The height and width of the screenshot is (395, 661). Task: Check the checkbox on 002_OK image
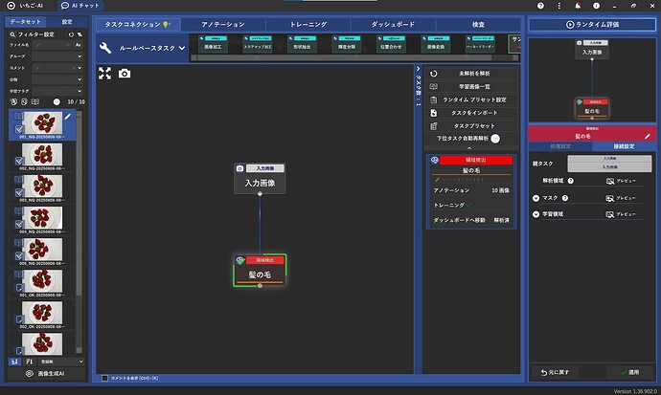click(18, 319)
